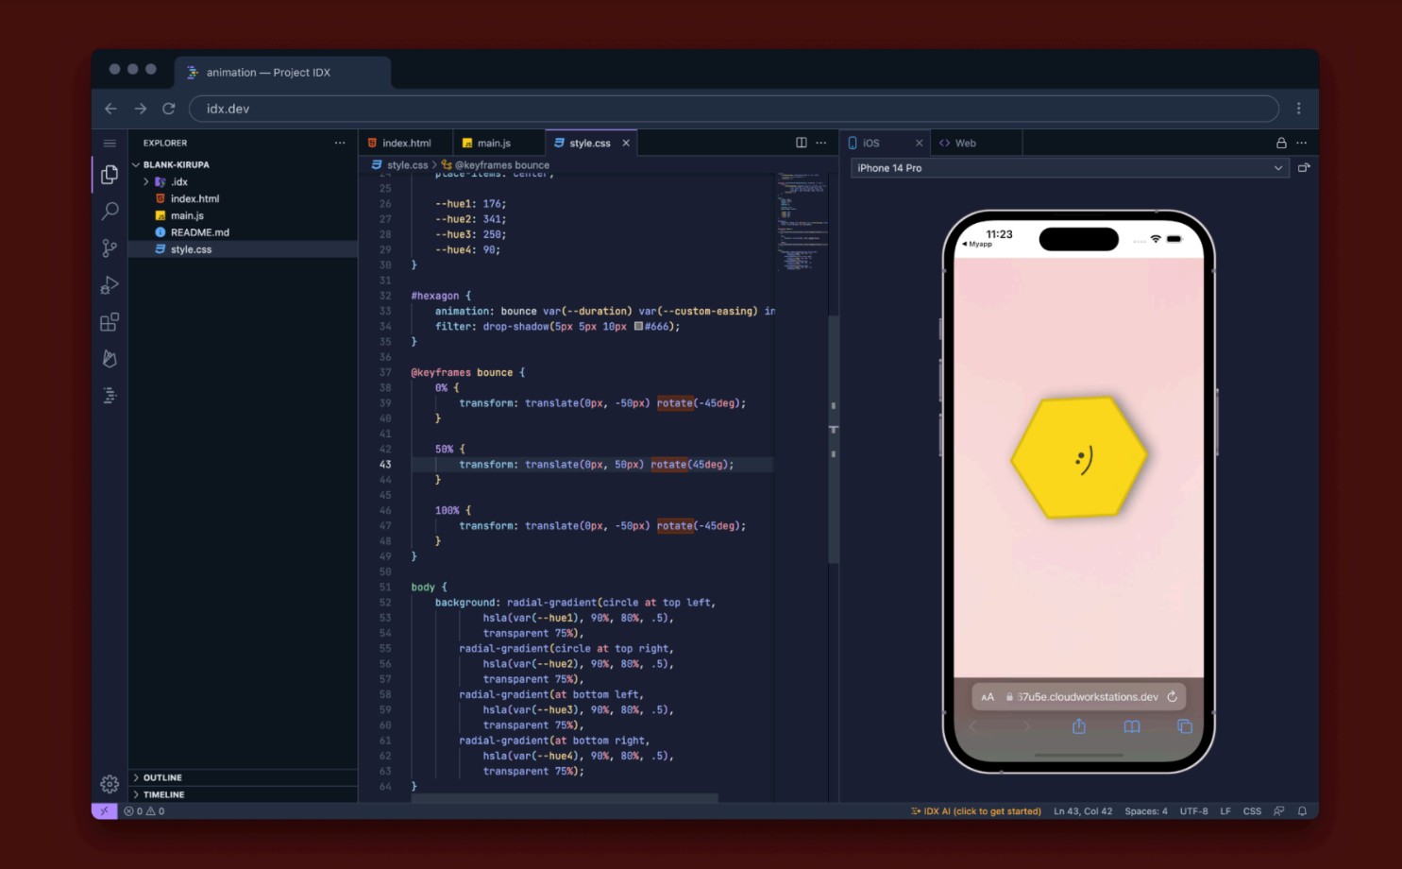Switch to the index.html tab
1402x869 pixels.
pyautogui.click(x=407, y=143)
